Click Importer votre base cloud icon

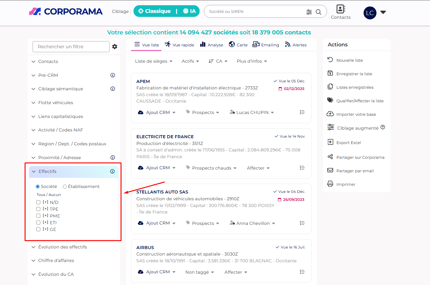pyautogui.click(x=330, y=114)
